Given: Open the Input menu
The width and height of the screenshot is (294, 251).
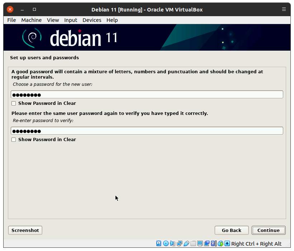Looking at the screenshot, I should [71, 20].
